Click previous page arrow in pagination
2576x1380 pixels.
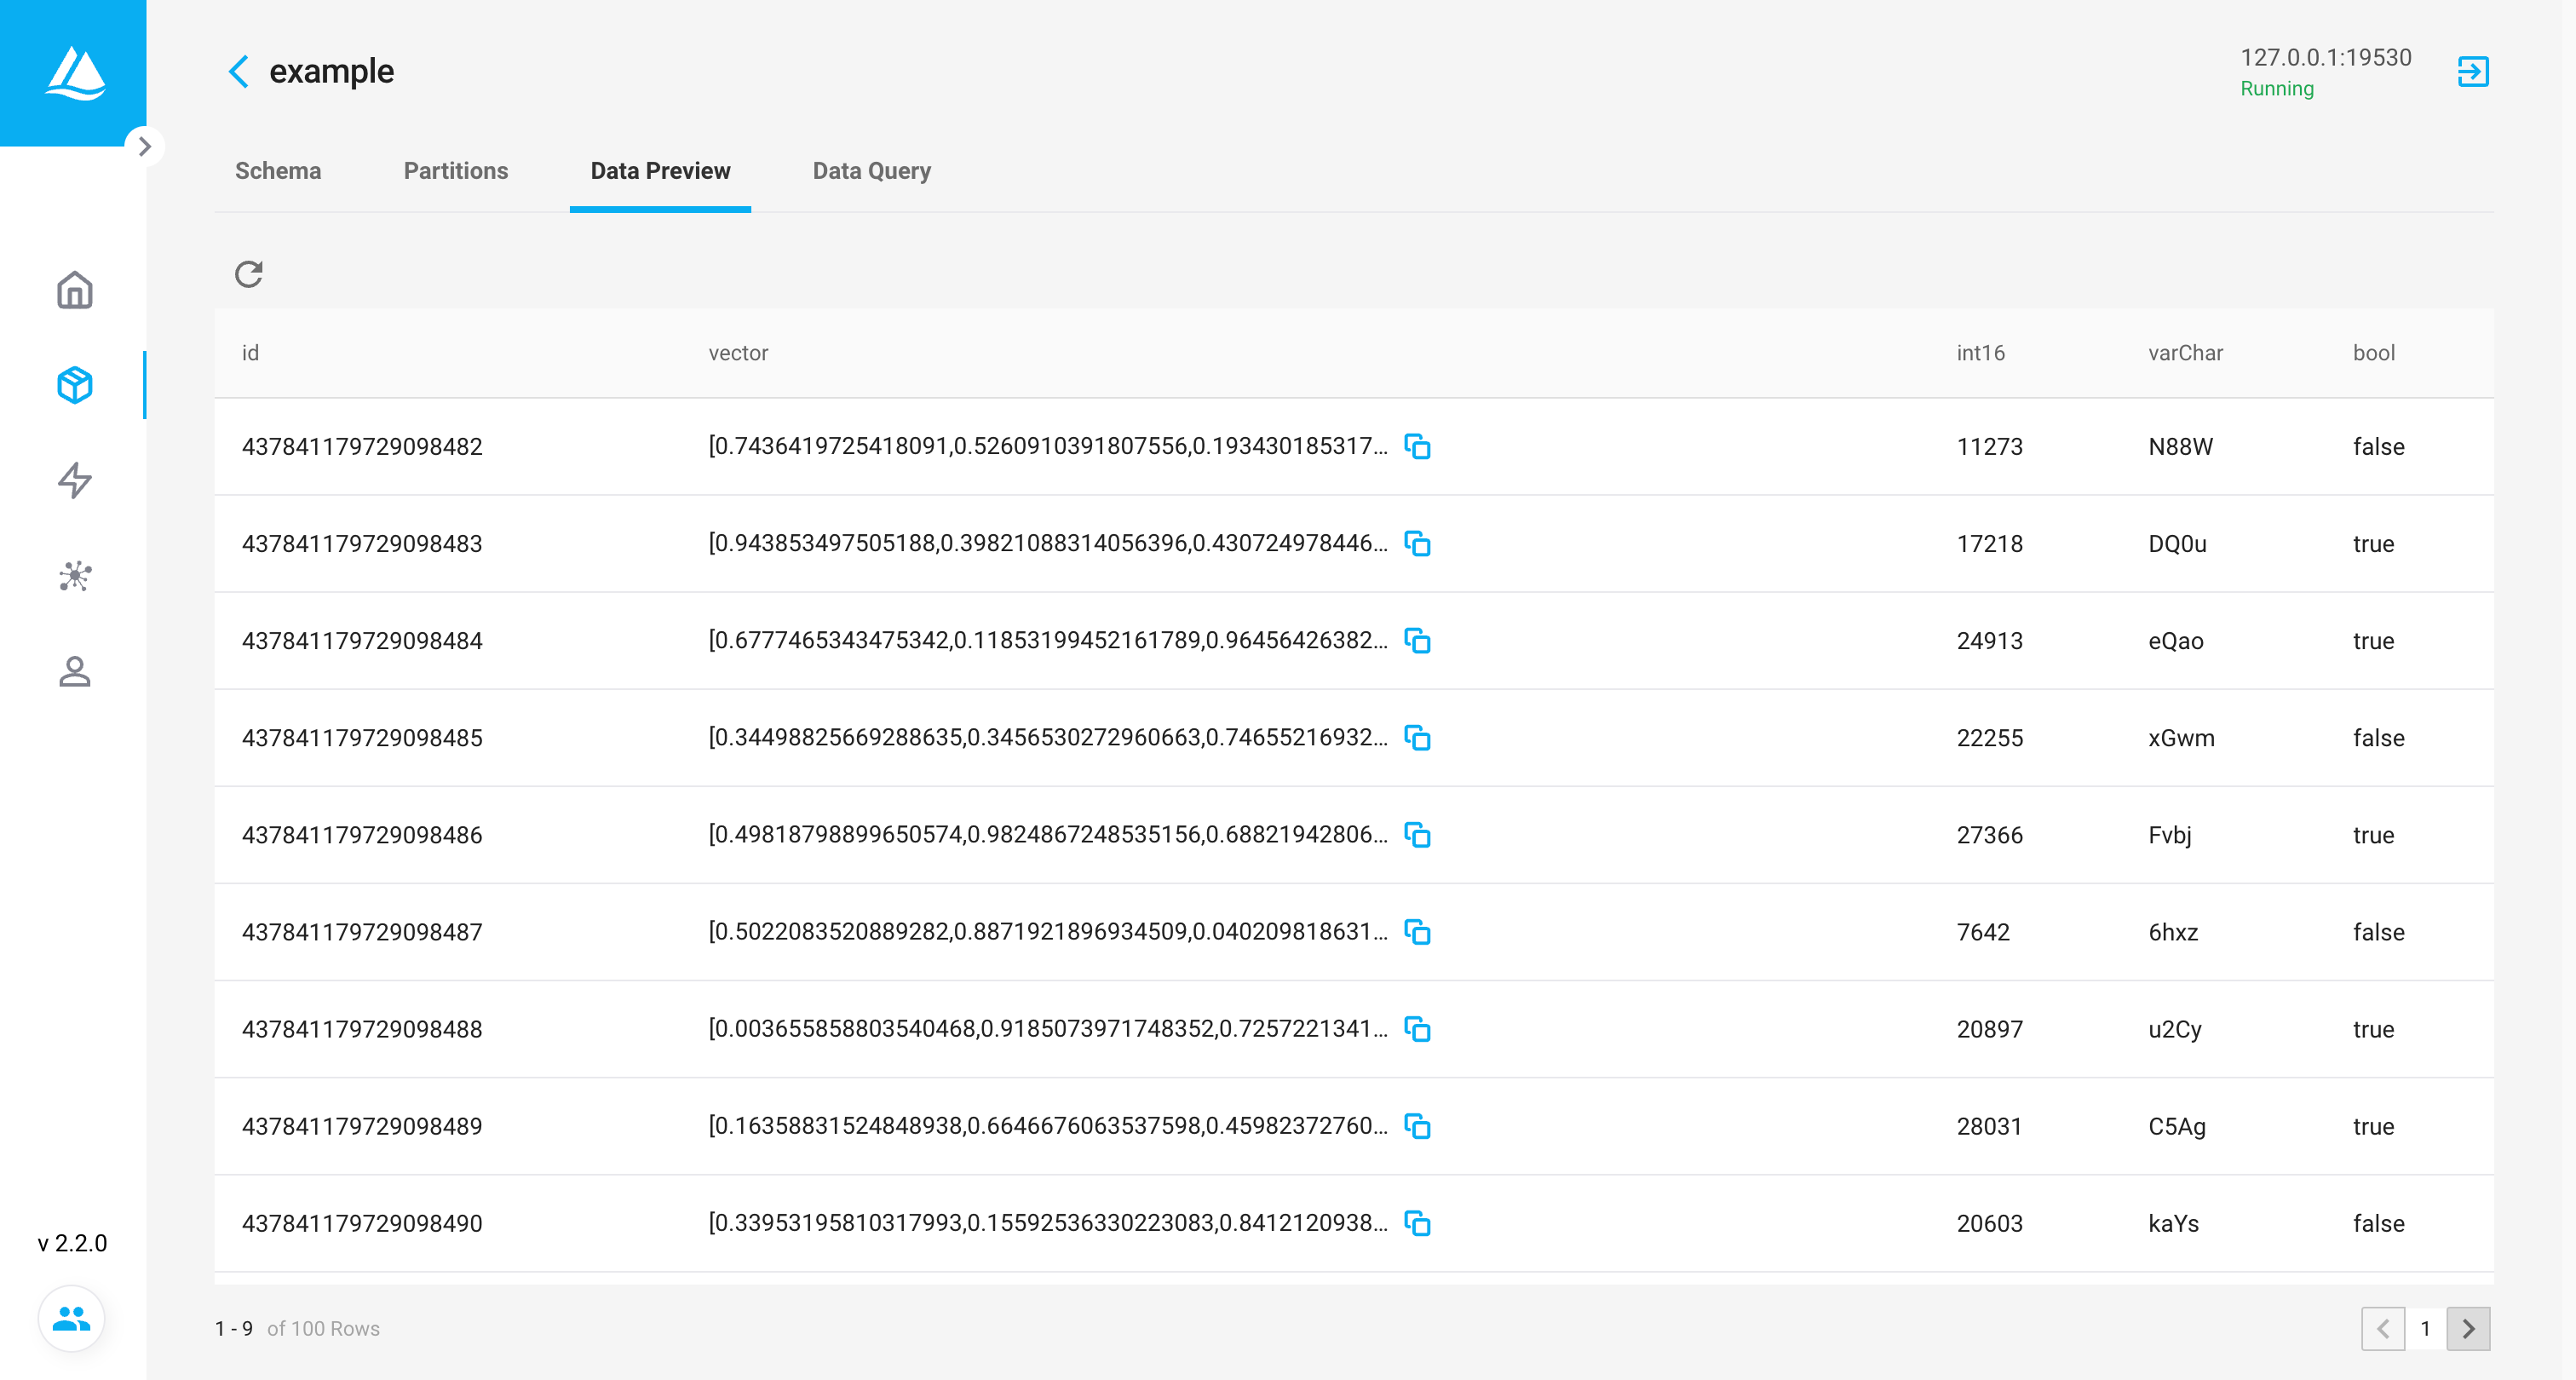point(2383,1328)
